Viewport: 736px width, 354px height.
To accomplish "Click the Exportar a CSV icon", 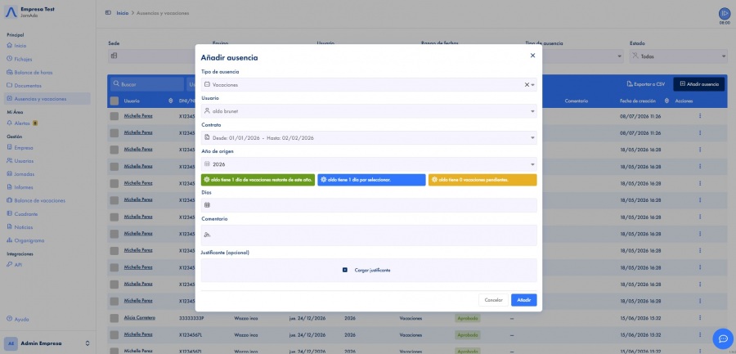I will coord(630,84).
